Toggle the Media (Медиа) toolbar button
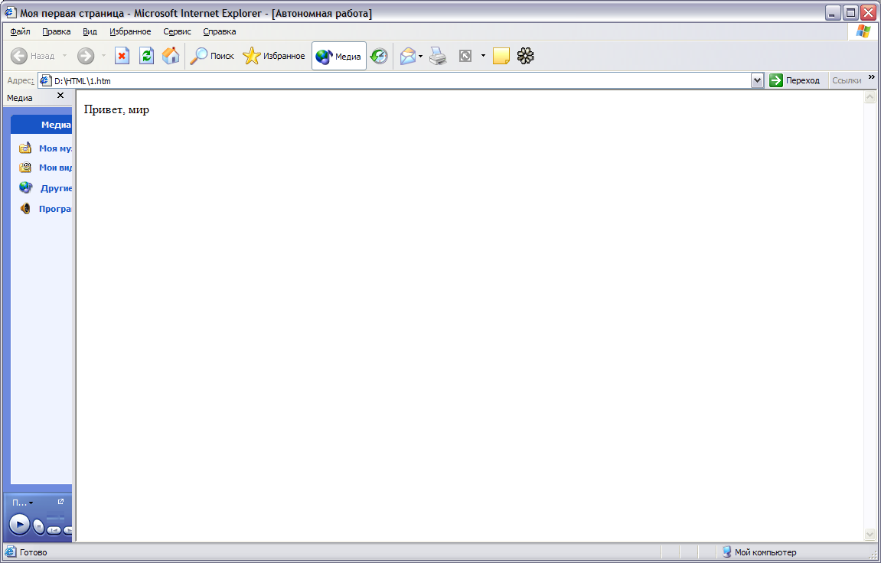 (339, 56)
